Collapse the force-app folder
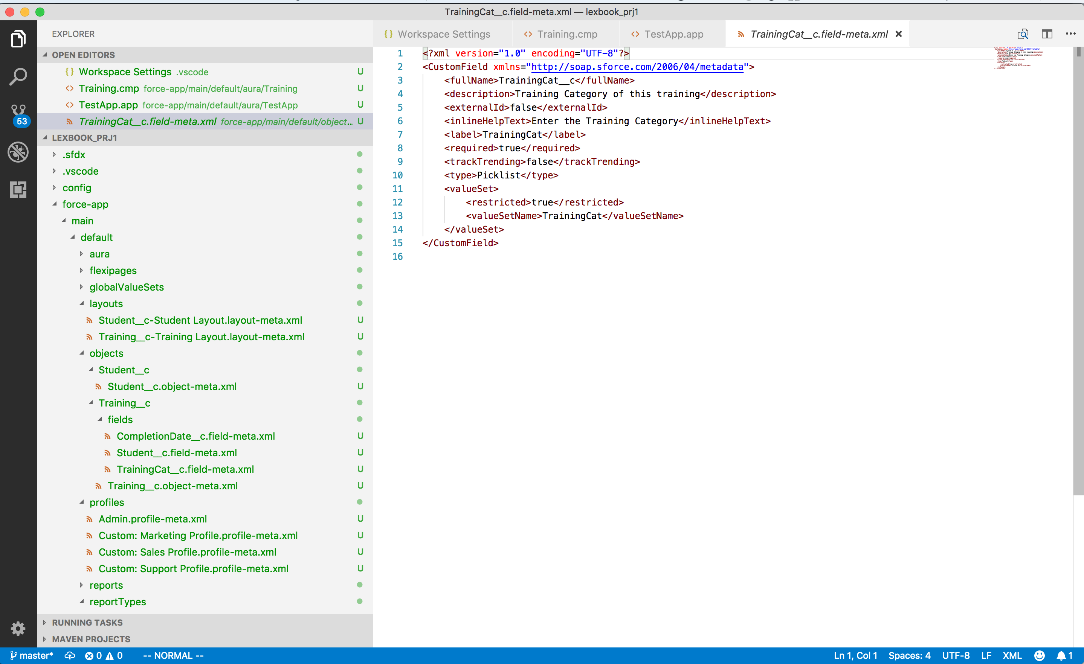 click(x=55, y=204)
